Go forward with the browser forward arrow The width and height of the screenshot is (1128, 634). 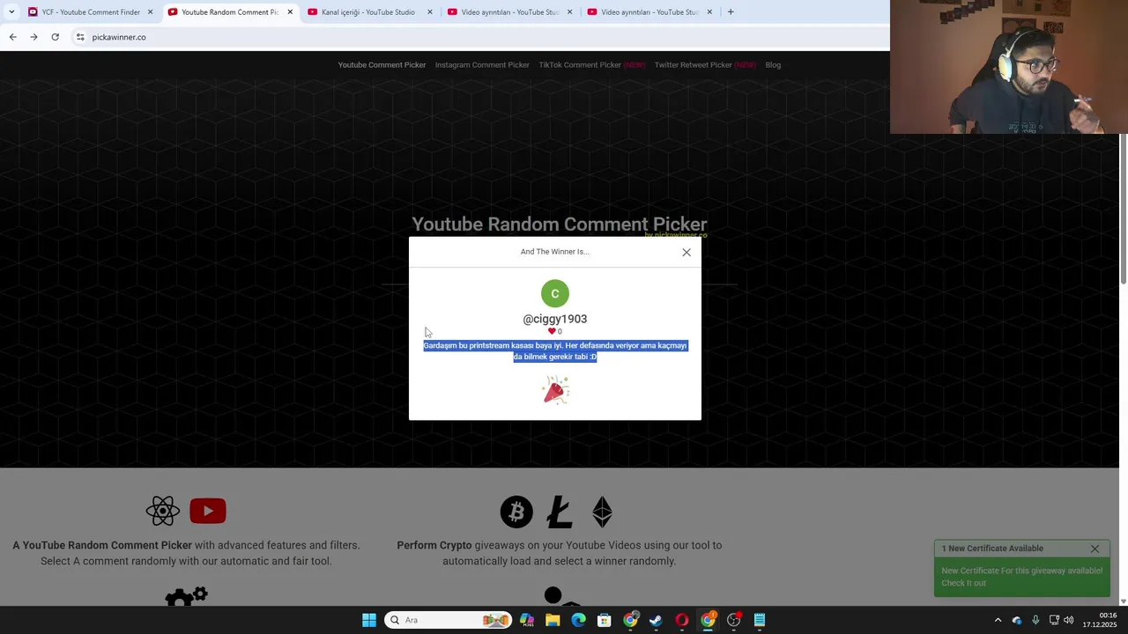33,37
